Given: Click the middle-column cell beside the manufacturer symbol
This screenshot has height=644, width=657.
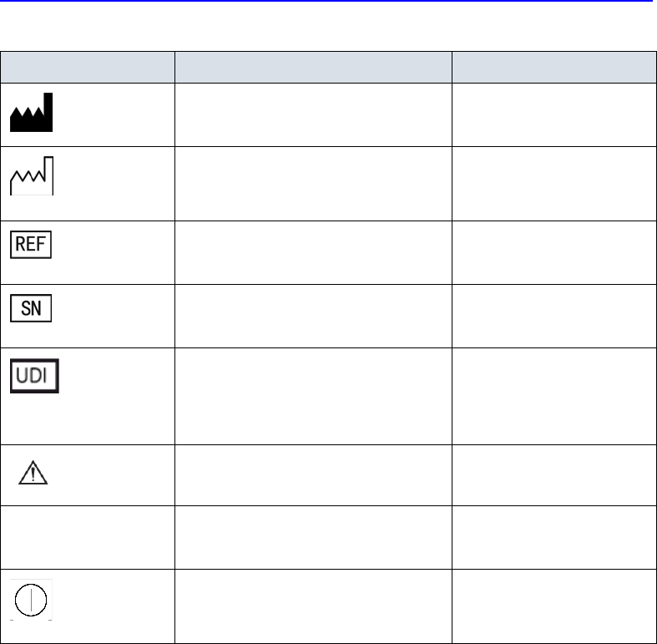Looking at the screenshot, I should pyautogui.click(x=312, y=114).
